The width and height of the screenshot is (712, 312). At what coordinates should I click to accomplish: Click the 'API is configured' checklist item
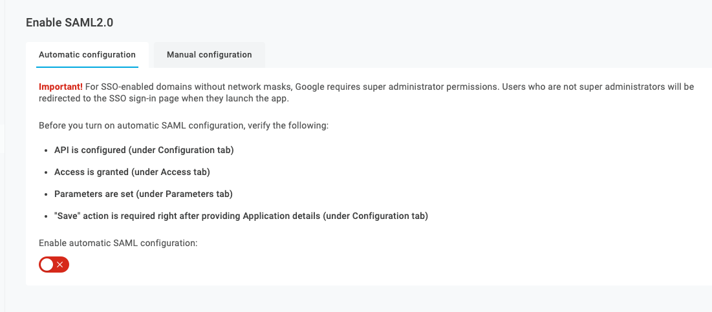pos(144,150)
